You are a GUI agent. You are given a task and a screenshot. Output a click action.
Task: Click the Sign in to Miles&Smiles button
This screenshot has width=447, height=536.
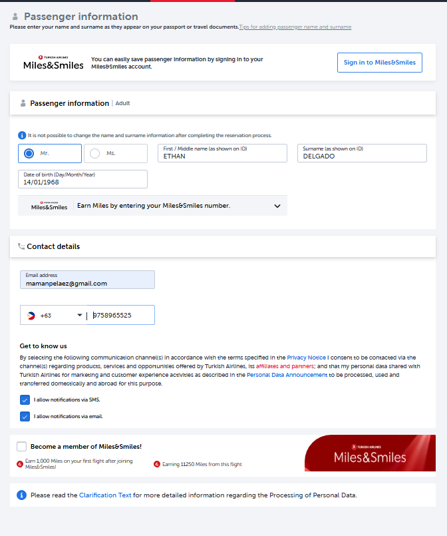pyautogui.click(x=379, y=63)
